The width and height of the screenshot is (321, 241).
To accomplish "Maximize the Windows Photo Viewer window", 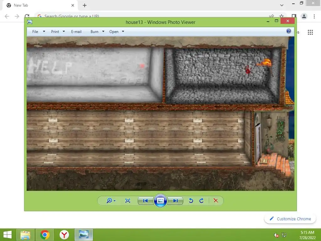I will click(x=276, y=21).
